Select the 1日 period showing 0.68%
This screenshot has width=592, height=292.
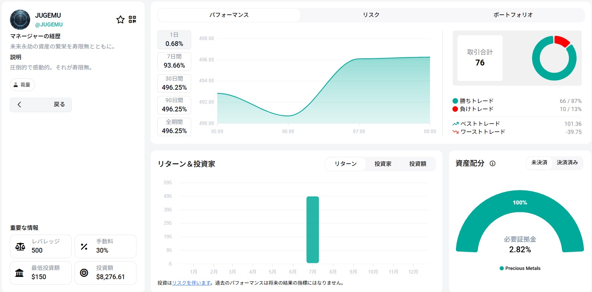[x=174, y=40]
